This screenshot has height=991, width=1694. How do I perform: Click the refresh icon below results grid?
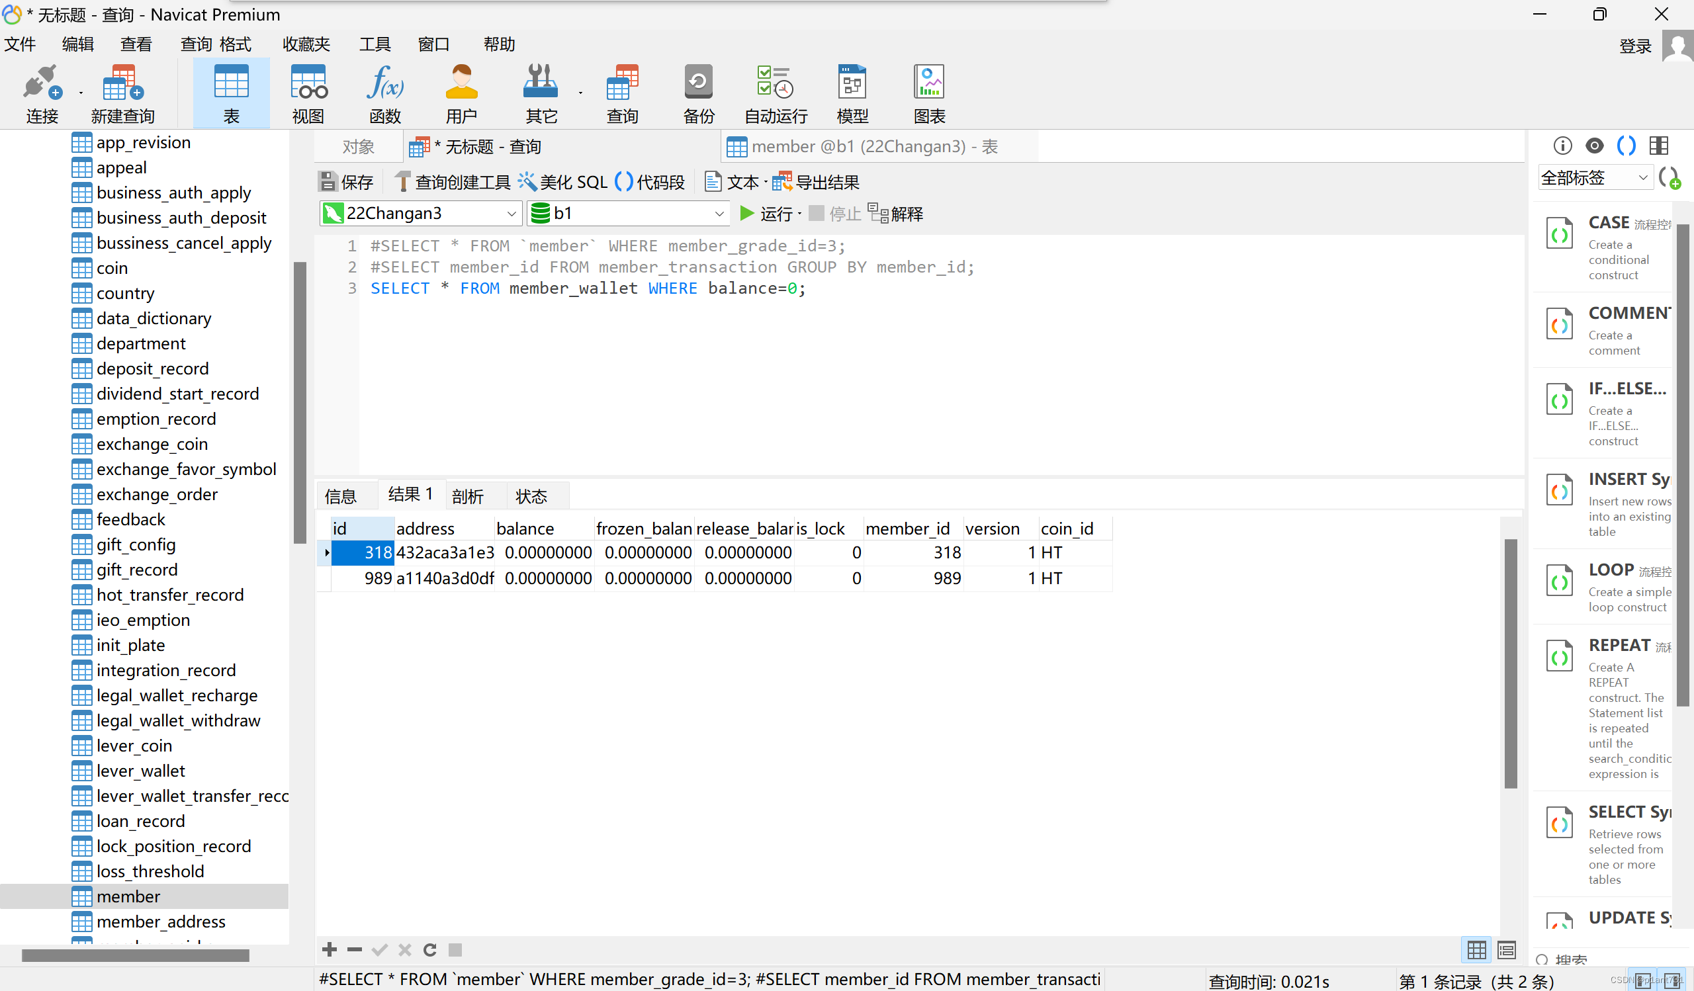click(x=430, y=949)
